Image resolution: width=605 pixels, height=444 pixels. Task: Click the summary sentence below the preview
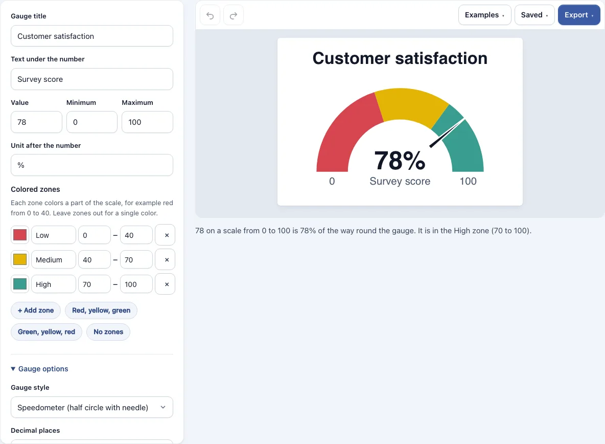click(363, 231)
